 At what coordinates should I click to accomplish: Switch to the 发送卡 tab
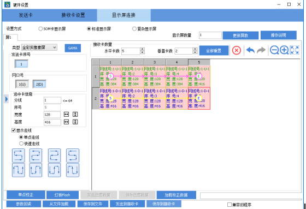coord(26,15)
